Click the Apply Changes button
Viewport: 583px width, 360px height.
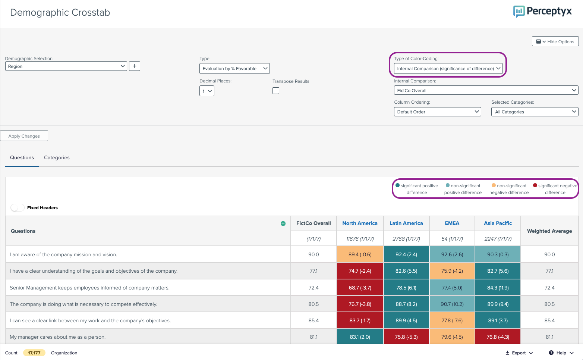click(x=24, y=136)
